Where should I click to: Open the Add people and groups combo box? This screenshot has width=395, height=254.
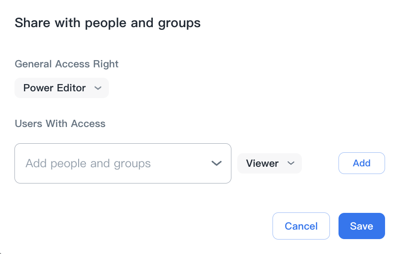[122, 164]
